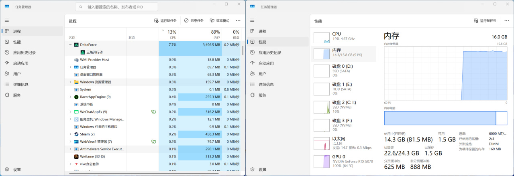The image size is (514, 176).
Task: Open 设置 in the right window
Action: pyautogui.click(x=277, y=170)
